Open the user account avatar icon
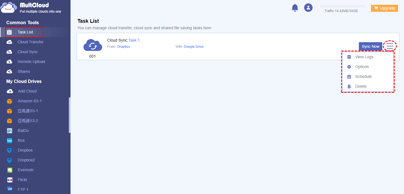The height and width of the screenshot is (194, 404). pos(308,8)
